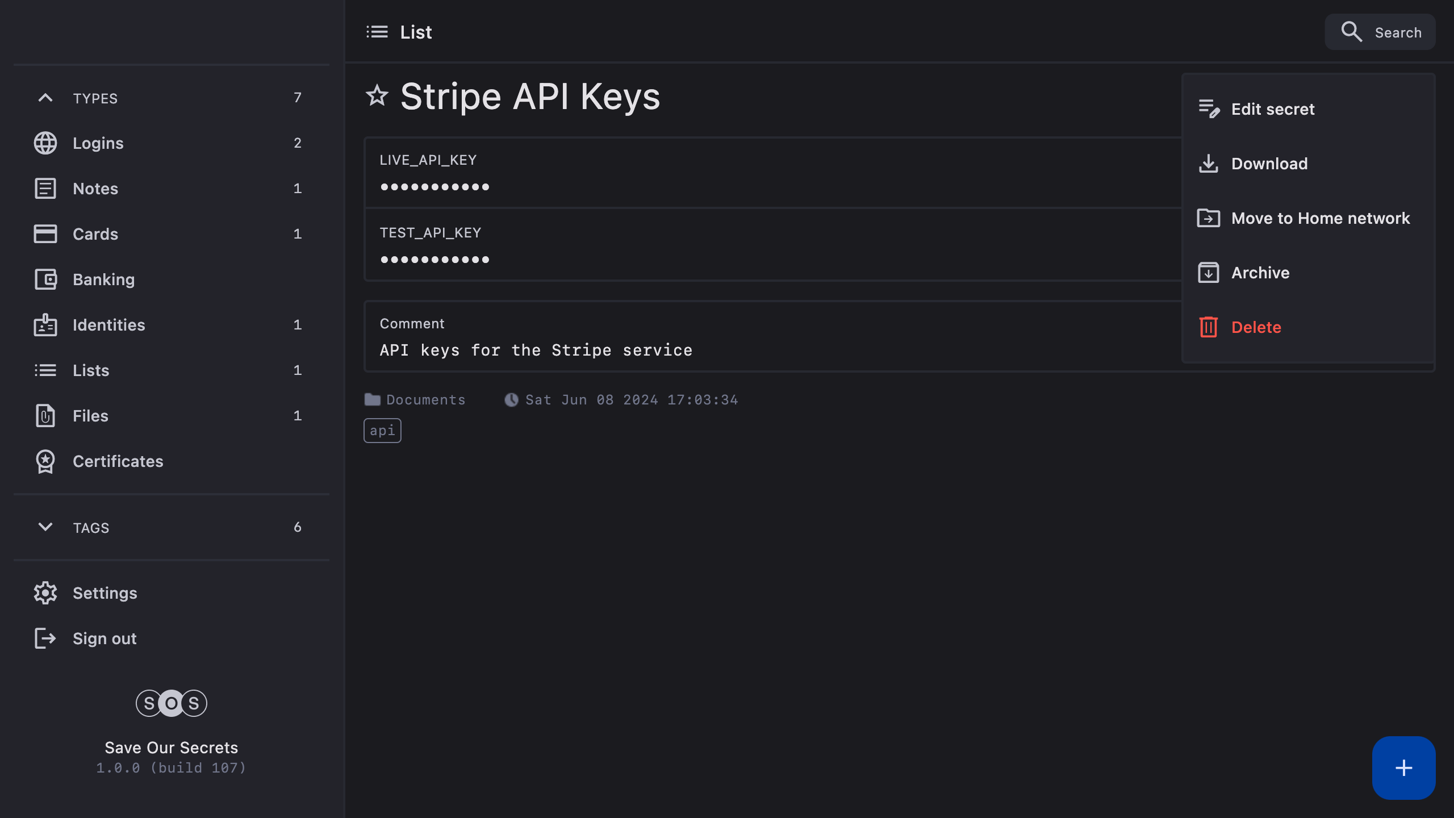Open Logins via globe icon
This screenshot has width=1454, height=818.
[x=45, y=143]
